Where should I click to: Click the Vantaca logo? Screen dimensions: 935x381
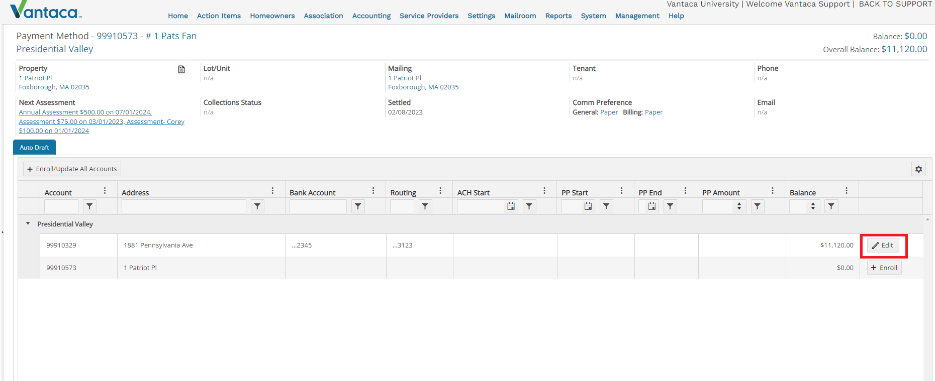pos(45,10)
